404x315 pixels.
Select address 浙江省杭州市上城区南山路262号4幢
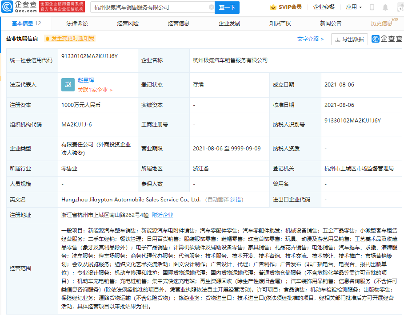point(105,215)
